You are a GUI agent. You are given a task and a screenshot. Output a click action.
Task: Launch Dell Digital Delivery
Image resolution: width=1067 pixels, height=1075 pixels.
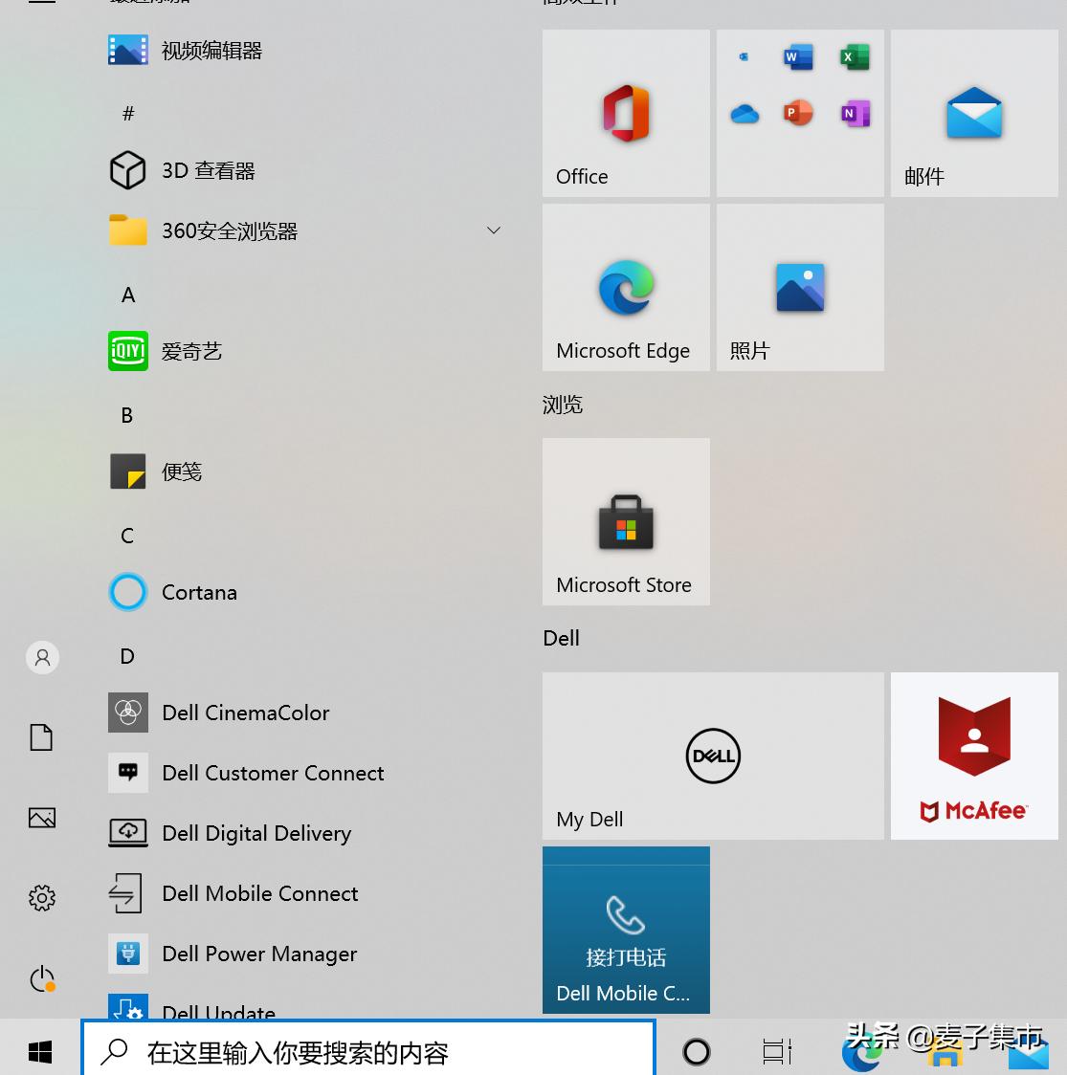[256, 833]
